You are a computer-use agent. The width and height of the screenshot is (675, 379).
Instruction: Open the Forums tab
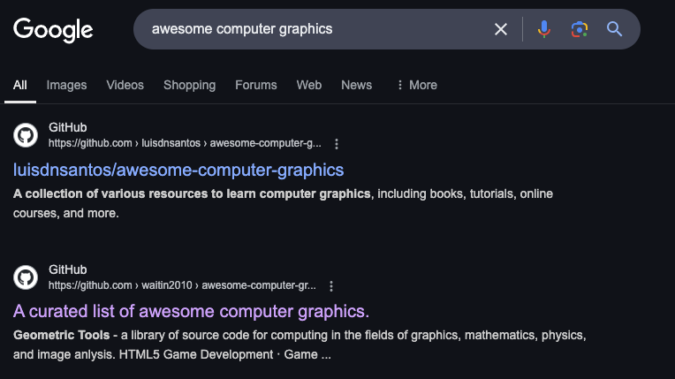255,86
